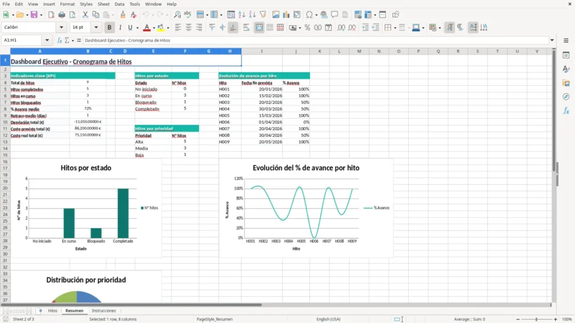The width and height of the screenshot is (575, 323).
Task: Click the Add Decimal Place icon
Action: pos(341,27)
